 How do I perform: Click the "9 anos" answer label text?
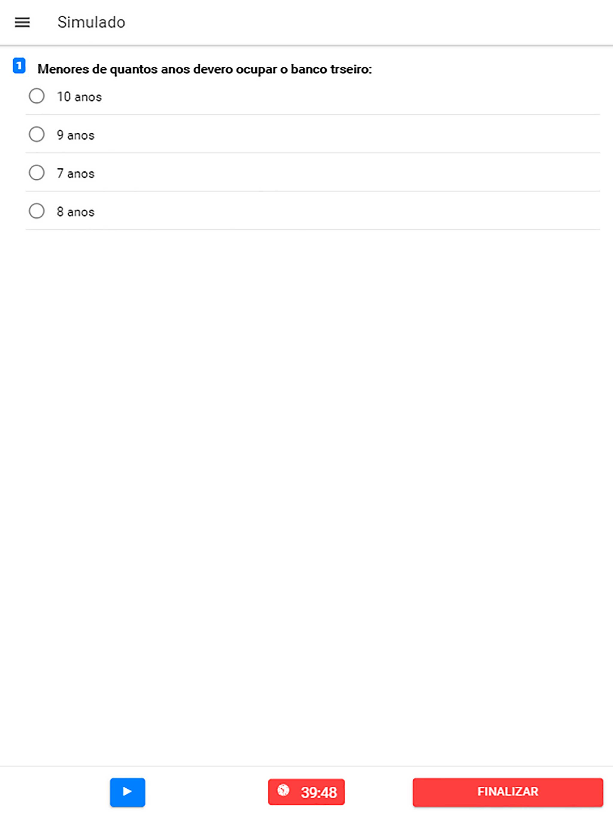click(76, 135)
